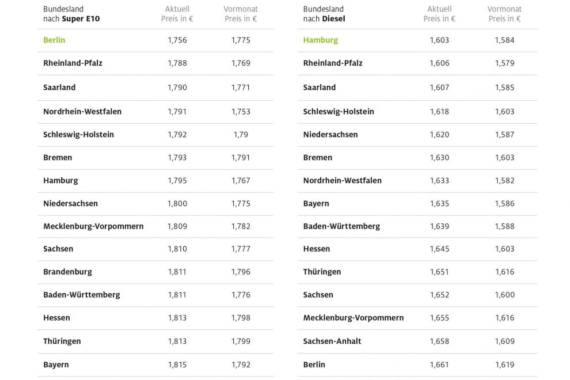Select Rheinland-Pfalz in the Super E10 table

pos(73,63)
